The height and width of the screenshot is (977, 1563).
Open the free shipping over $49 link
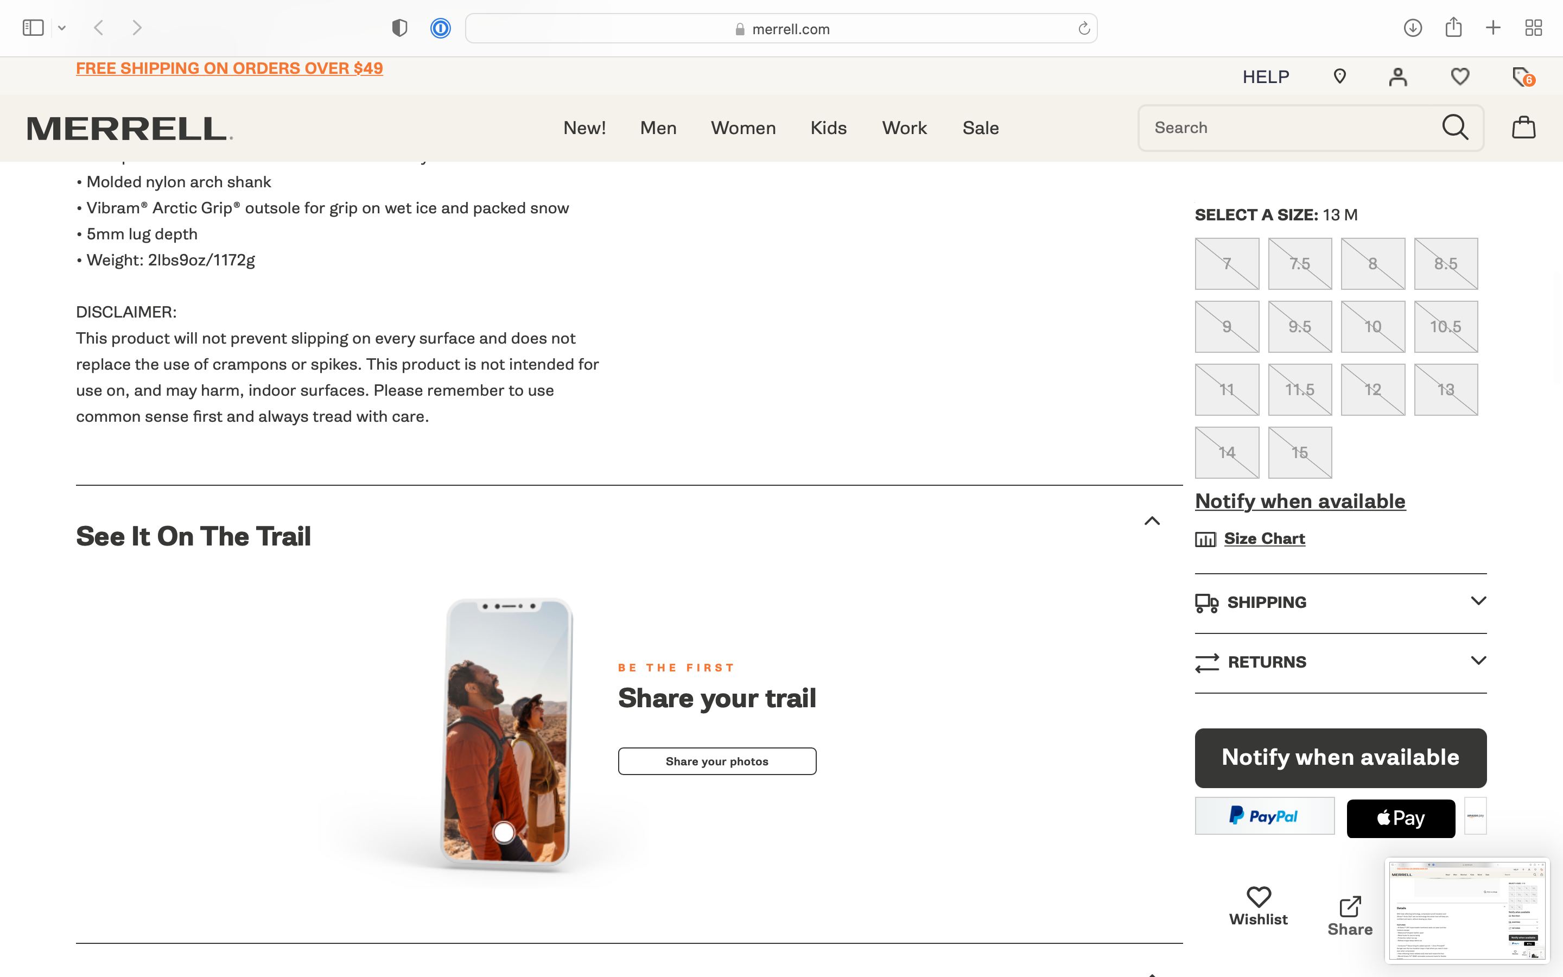click(x=229, y=68)
